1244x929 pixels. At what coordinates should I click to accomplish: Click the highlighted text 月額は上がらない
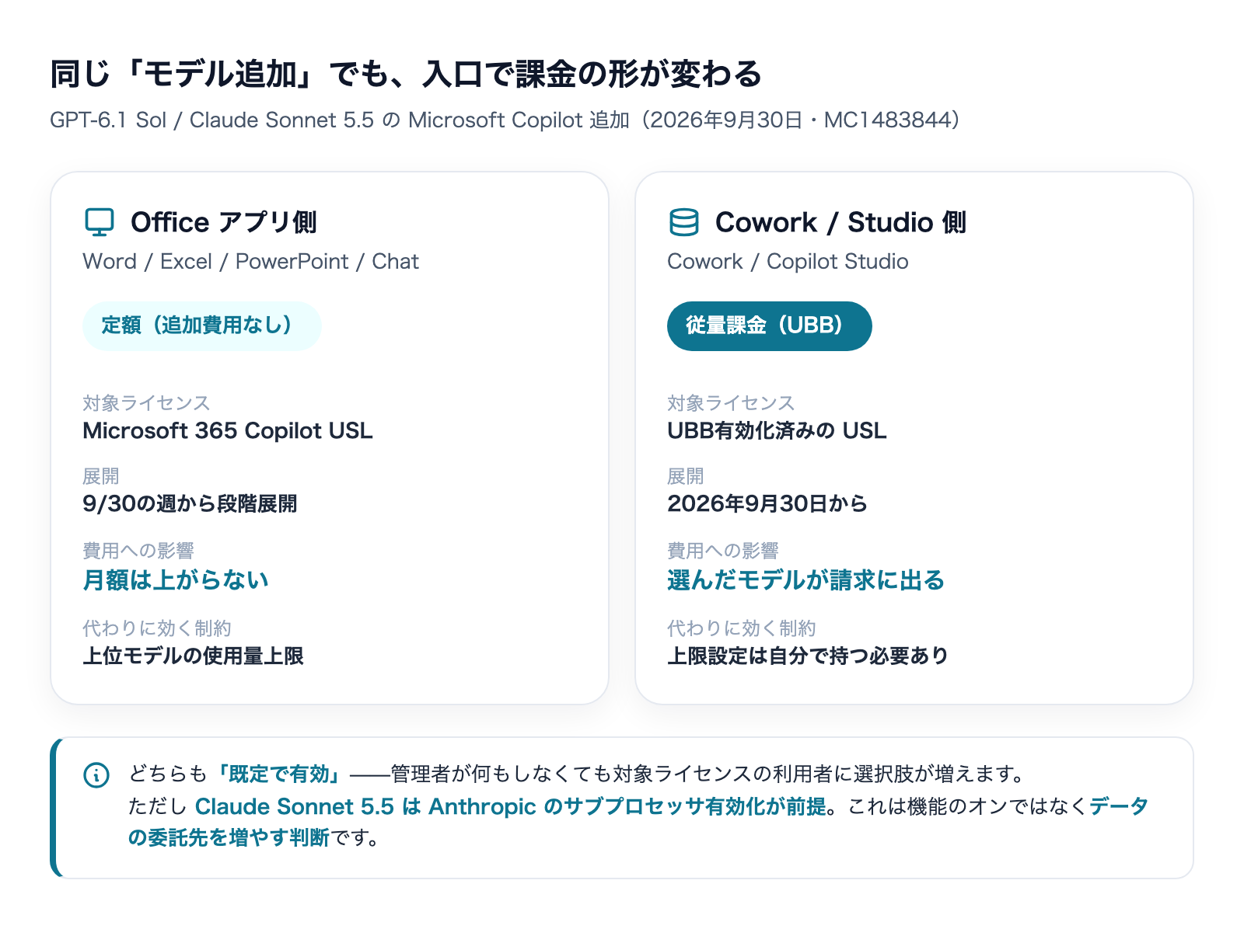tap(176, 580)
